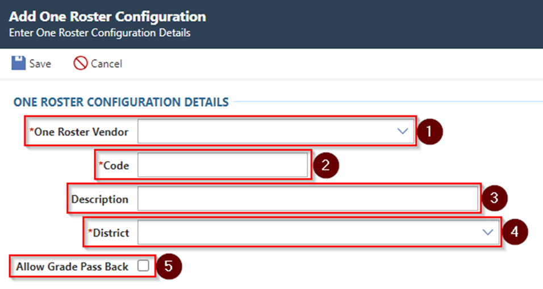Select the numbered callout circle 2
Image resolution: width=543 pixels, height=289 pixels.
(x=325, y=165)
